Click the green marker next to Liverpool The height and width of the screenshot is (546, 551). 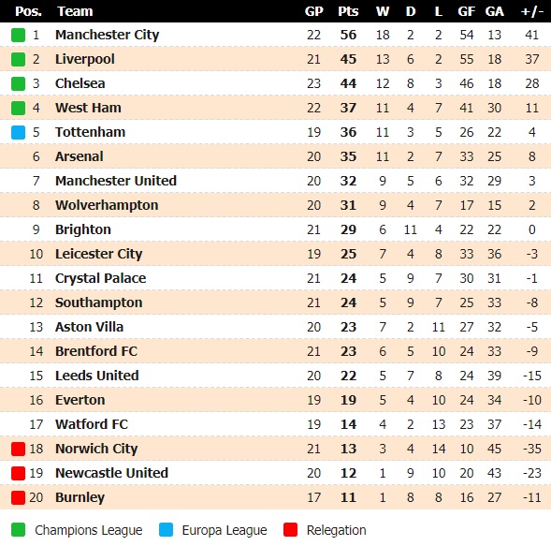(x=18, y=59)
